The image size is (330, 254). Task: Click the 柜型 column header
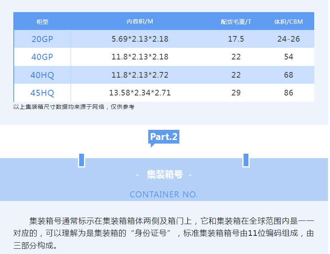click(x=42, y=21)
